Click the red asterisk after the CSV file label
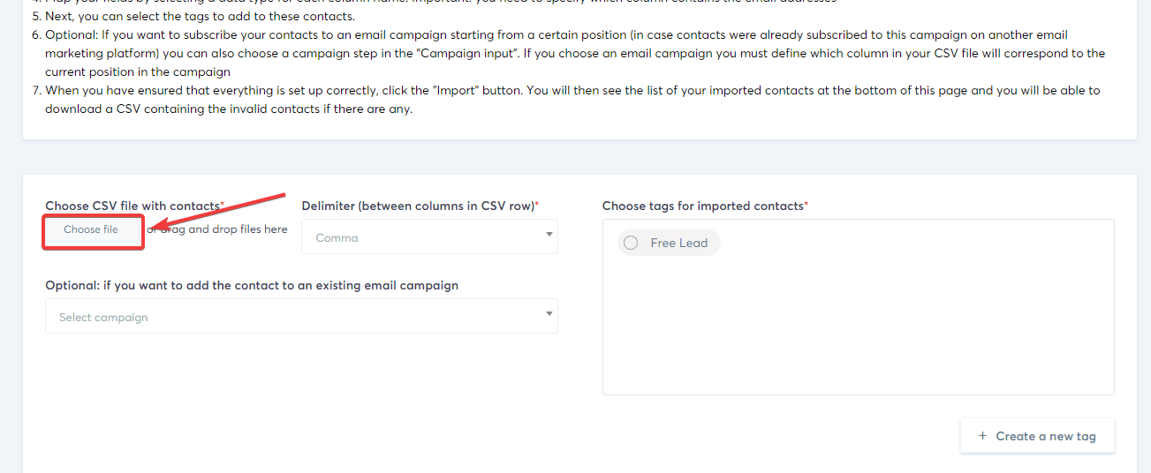Screen dimensions: 1151x473 (223, 205)
